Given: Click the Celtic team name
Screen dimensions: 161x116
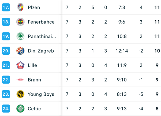Looking at the screenshot, I should tap(34, 109).
